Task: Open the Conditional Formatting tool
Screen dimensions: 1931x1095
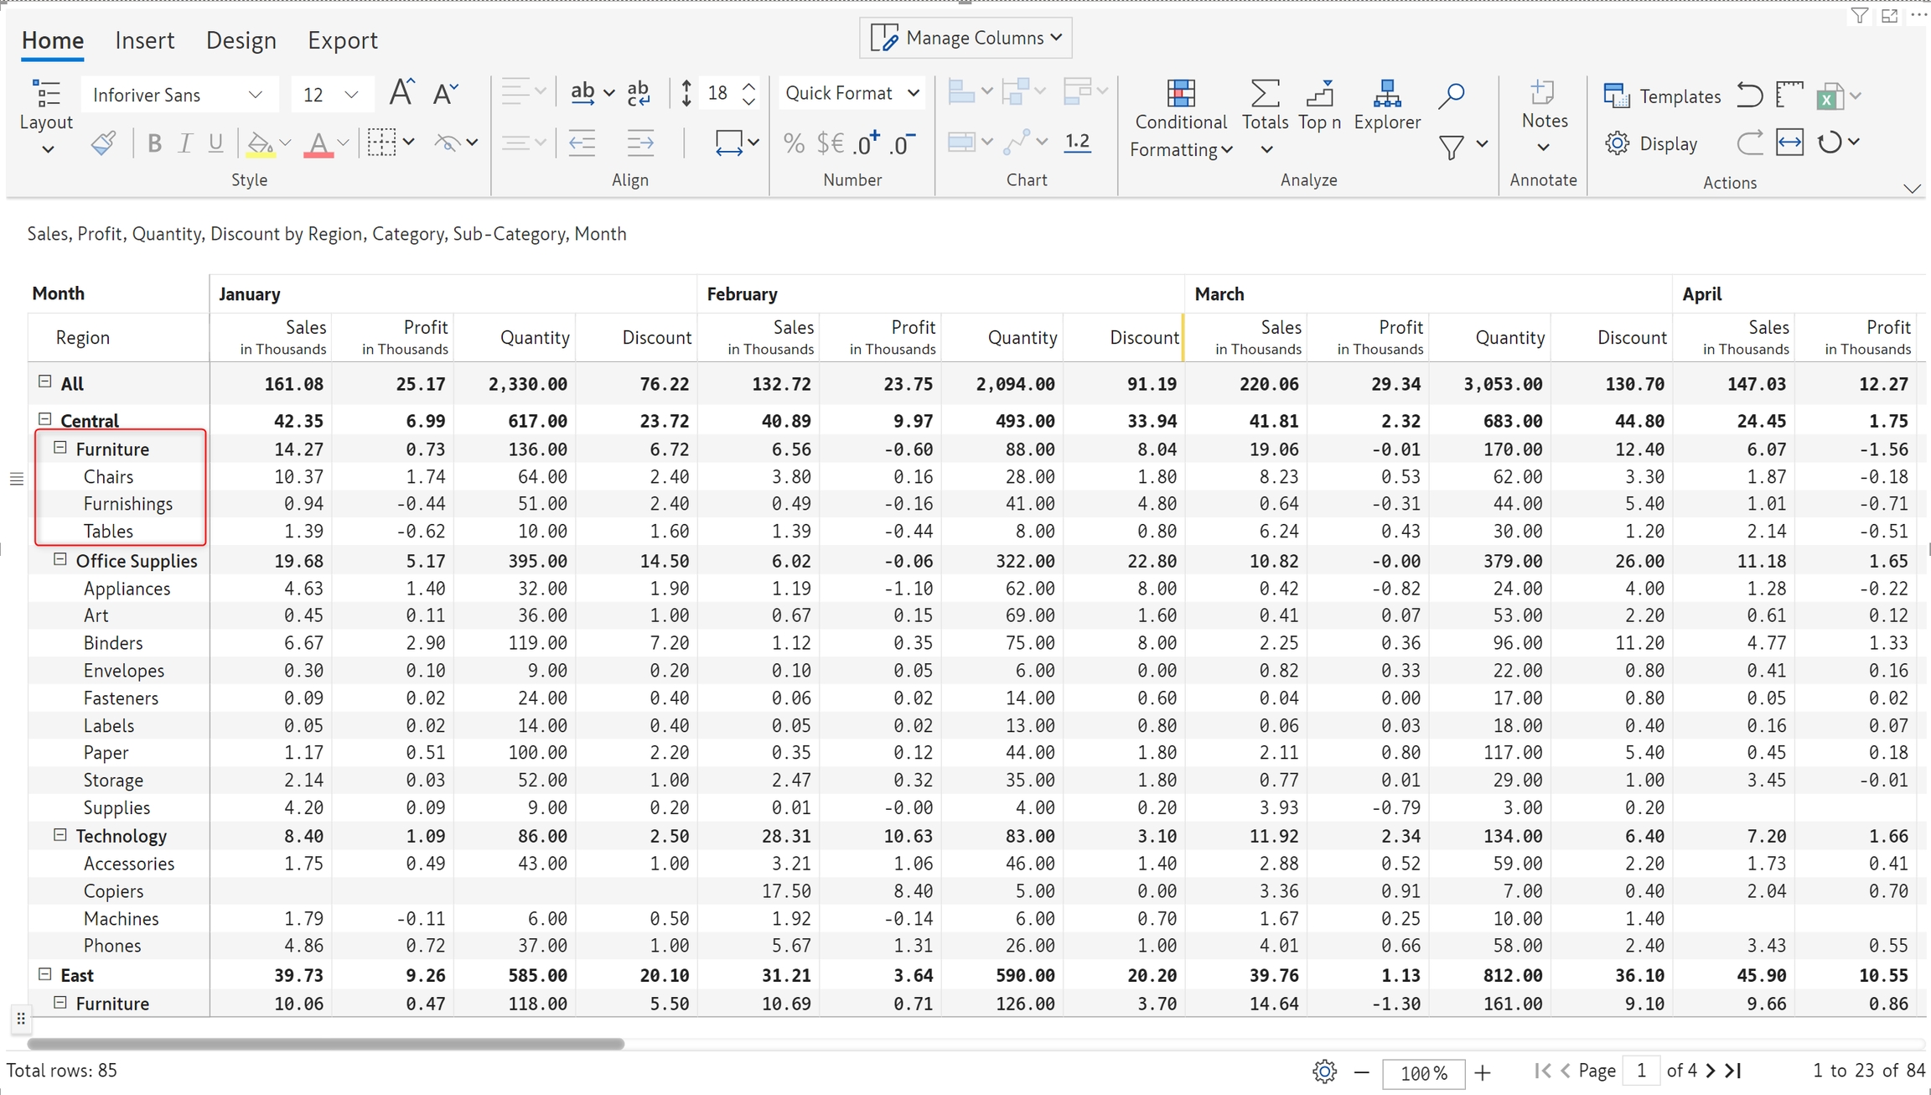Action: click(1180, 118)
